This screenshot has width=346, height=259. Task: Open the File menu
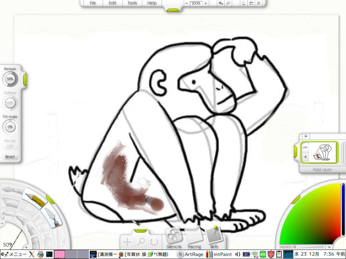tap(93, 3)
